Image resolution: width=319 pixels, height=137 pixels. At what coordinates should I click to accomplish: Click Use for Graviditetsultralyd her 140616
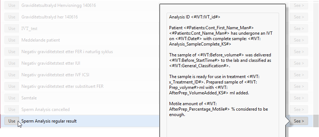point(12,17)
